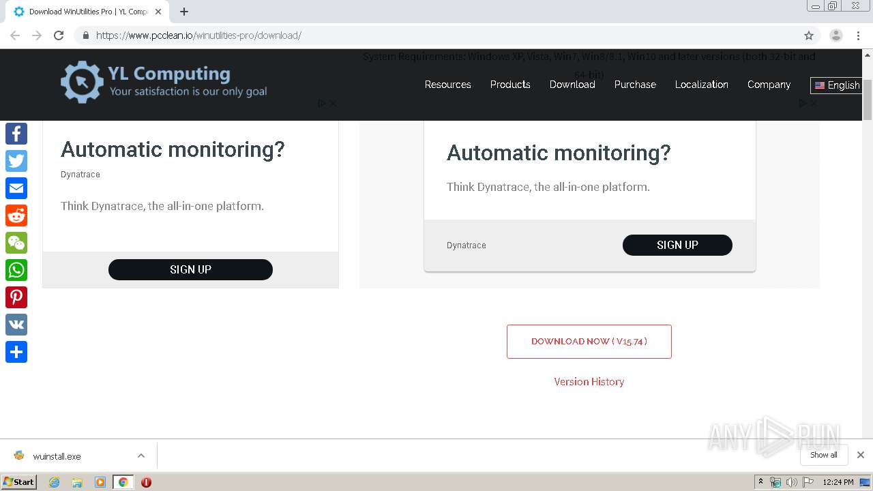The image size is (873, 491).
Task: Open more sharing options plus icon
Action: [16, 352]
